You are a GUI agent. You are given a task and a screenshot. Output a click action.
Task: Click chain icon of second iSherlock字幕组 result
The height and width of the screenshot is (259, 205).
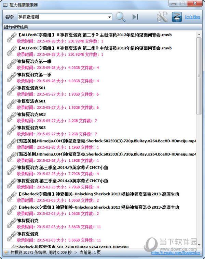coord(12,210)
